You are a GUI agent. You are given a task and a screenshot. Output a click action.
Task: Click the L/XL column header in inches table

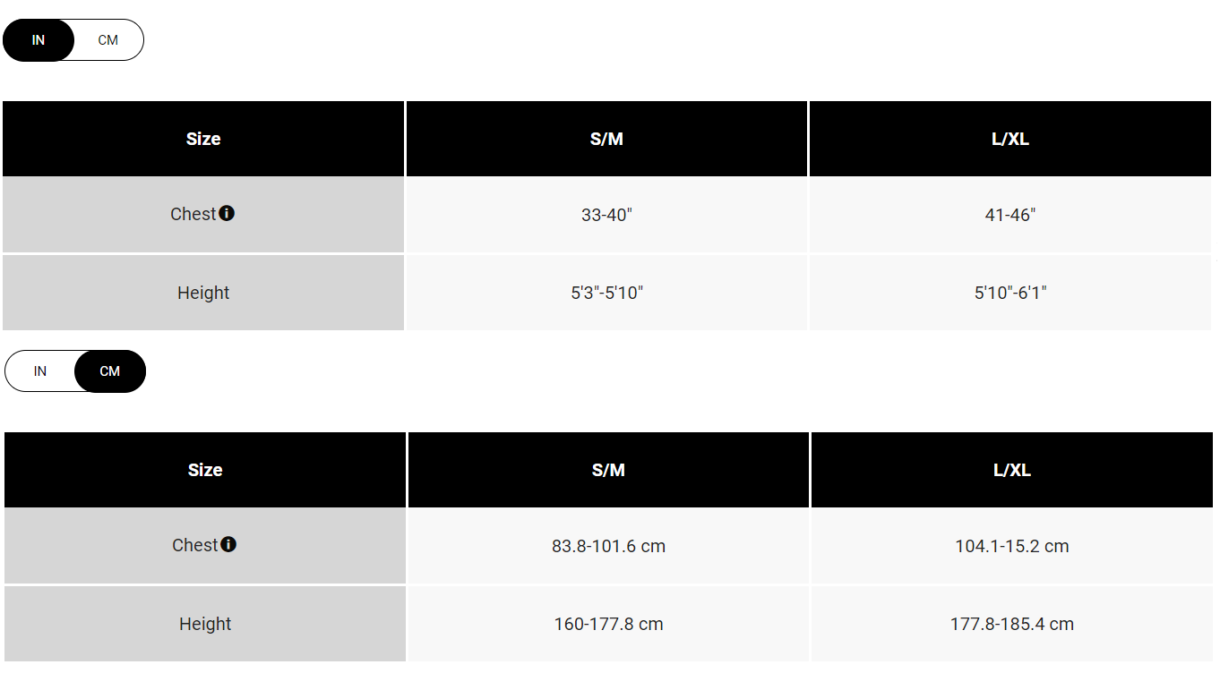tap(1010, 139)
